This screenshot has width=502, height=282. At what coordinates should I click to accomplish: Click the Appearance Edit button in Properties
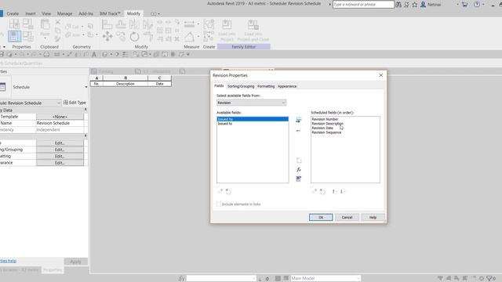(60, 163)
